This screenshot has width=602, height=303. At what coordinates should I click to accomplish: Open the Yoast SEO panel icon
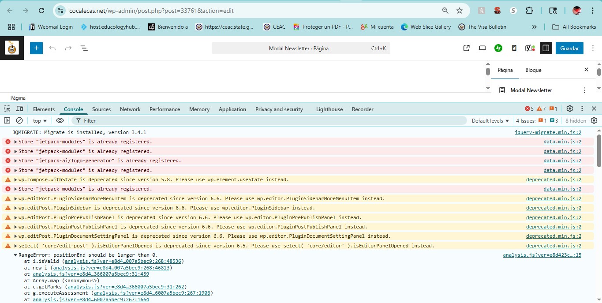530,48
